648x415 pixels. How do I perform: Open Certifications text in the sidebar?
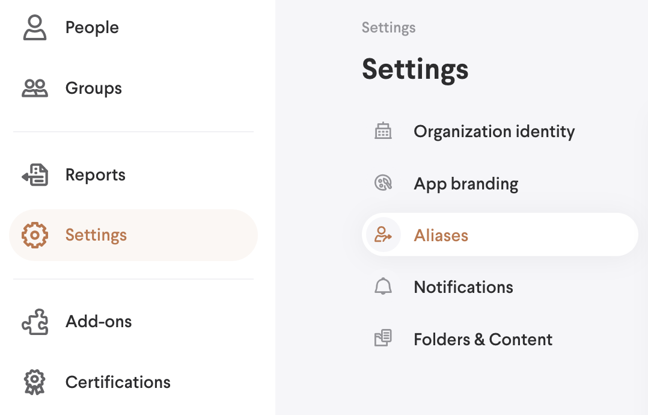click(x=118, y=383)
